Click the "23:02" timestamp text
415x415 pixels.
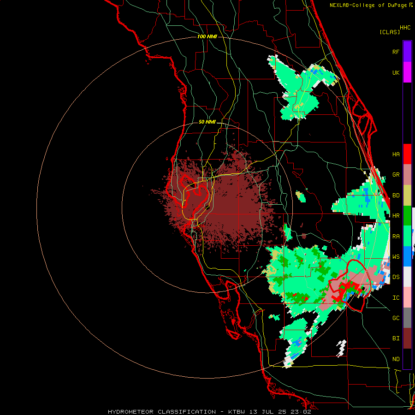[x=301, y=412]
